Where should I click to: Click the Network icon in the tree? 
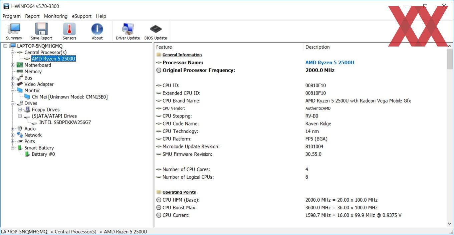pos(20,135)
